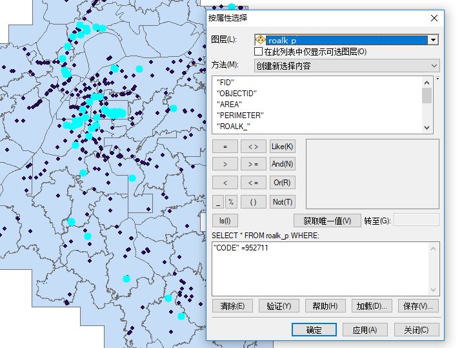
Task: Insert the Like(K) operator
Action: click(x=282, y=147)
